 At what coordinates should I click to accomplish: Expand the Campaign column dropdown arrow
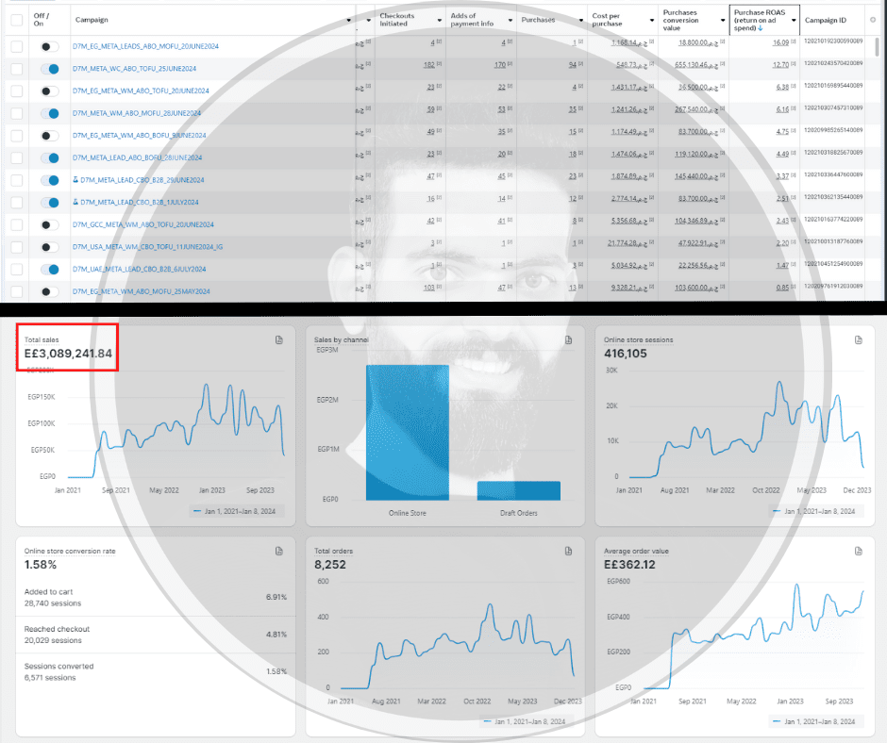348,21
